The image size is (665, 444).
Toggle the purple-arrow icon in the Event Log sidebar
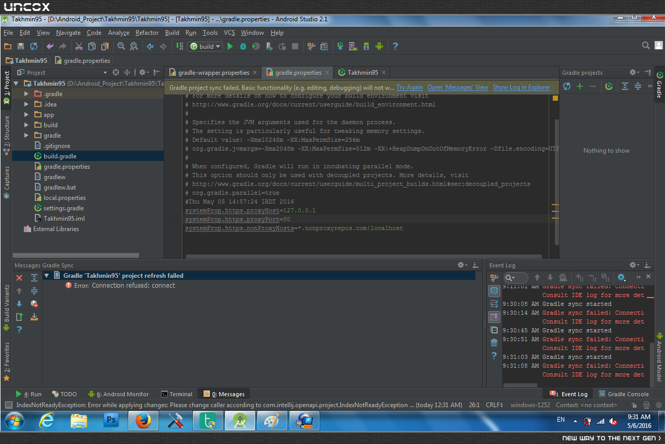coord(494,317)
